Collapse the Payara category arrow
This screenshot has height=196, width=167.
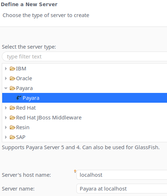pos(6,88)
